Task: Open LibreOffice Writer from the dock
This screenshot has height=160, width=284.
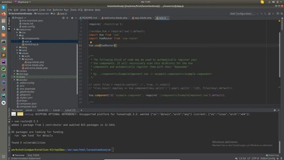Action: coord(4,28)
